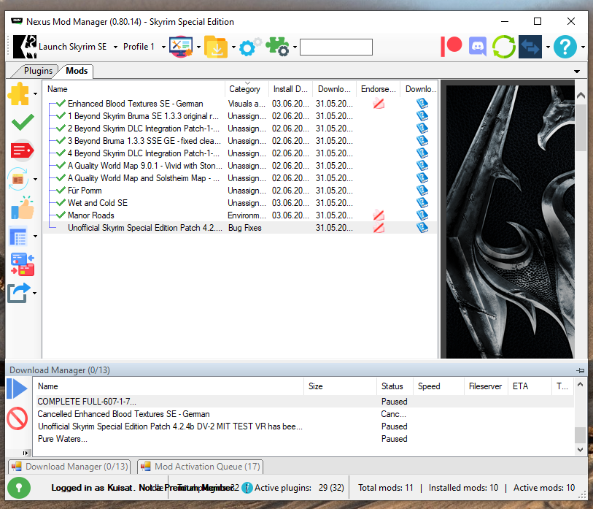
Task: Switch to the Plugins tab
Action: coord(38,71)
